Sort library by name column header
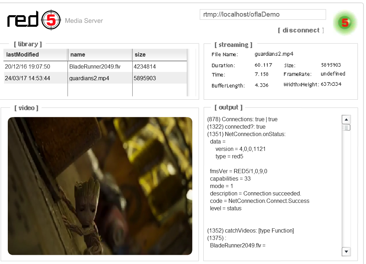This screenshot has width=366, height=264. [100, 54]
